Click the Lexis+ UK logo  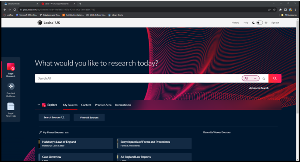tap(49, 23)
